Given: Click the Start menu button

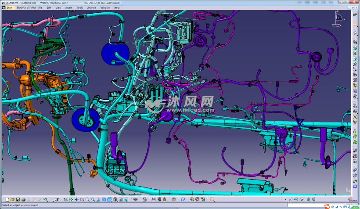Looking at the screenshot, I should click(9, 8).
